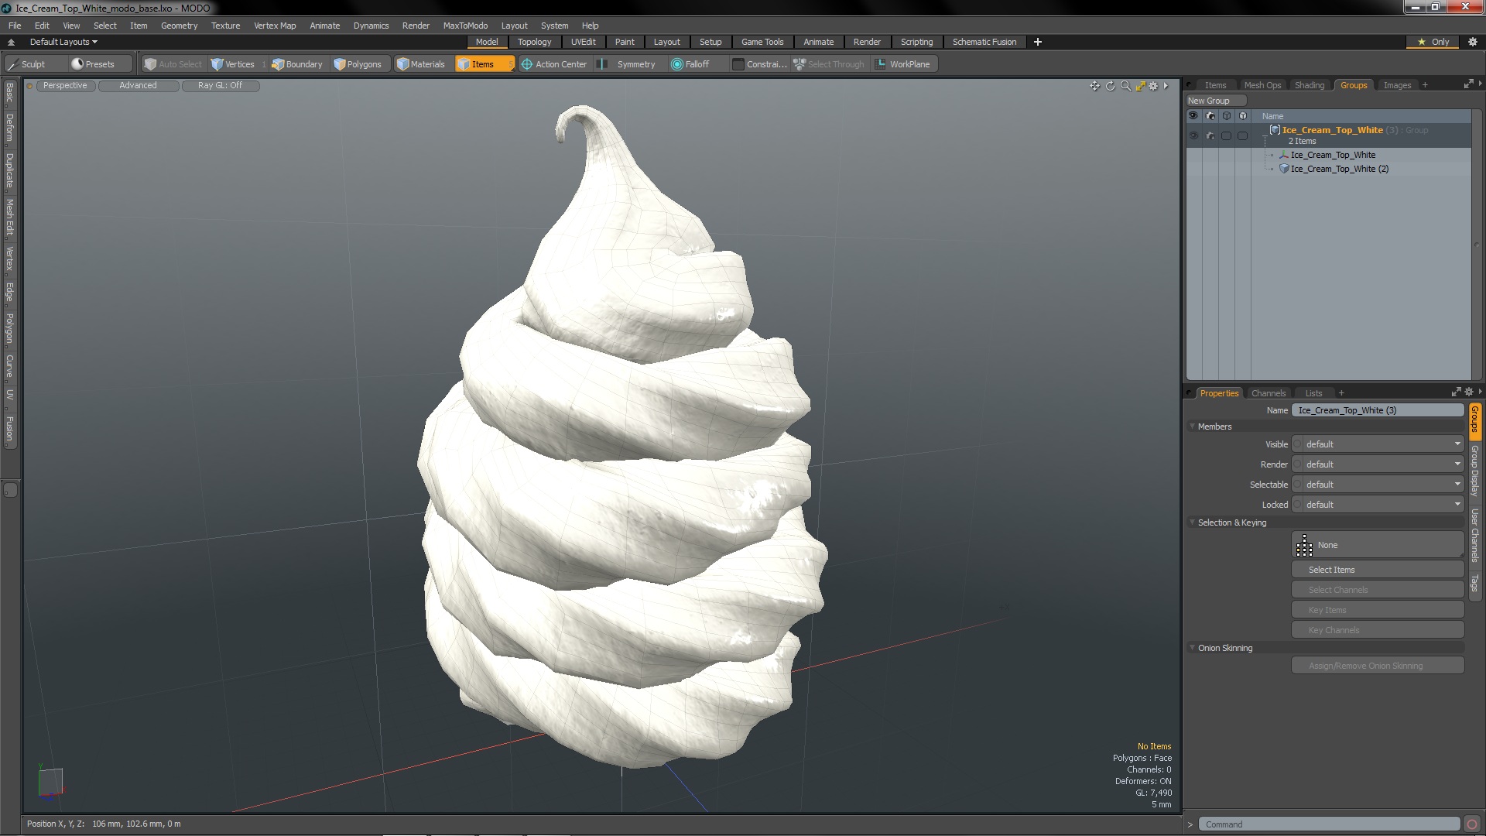Open the viewport settings gear

[1153, 86]
